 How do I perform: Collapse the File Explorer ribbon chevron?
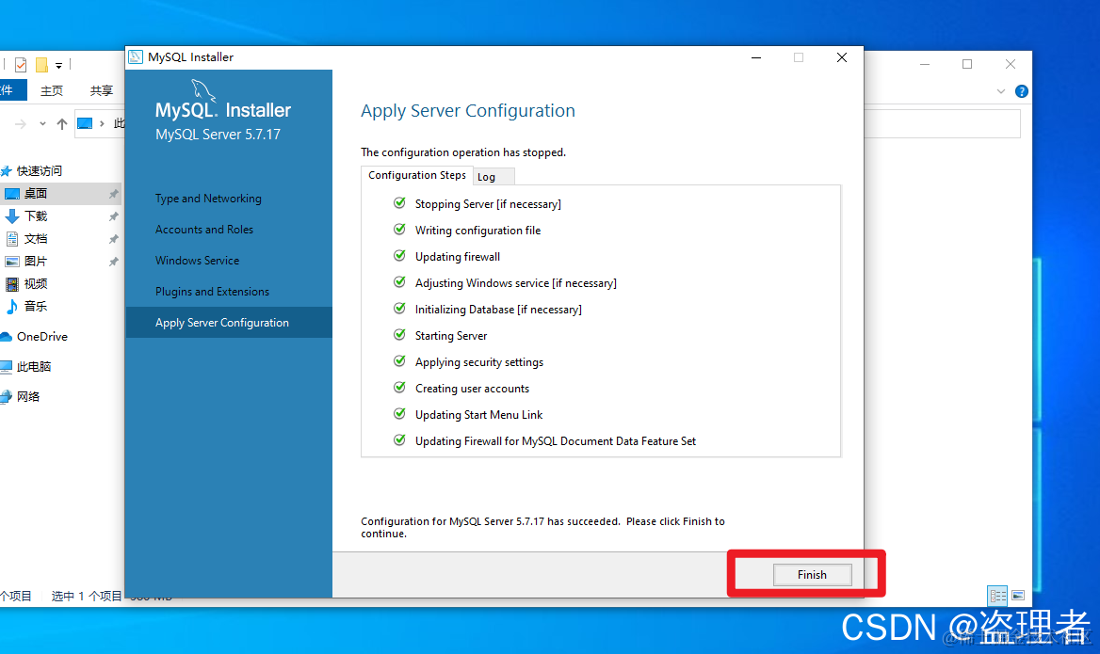pyautogui.click(x=1001, y=91)
